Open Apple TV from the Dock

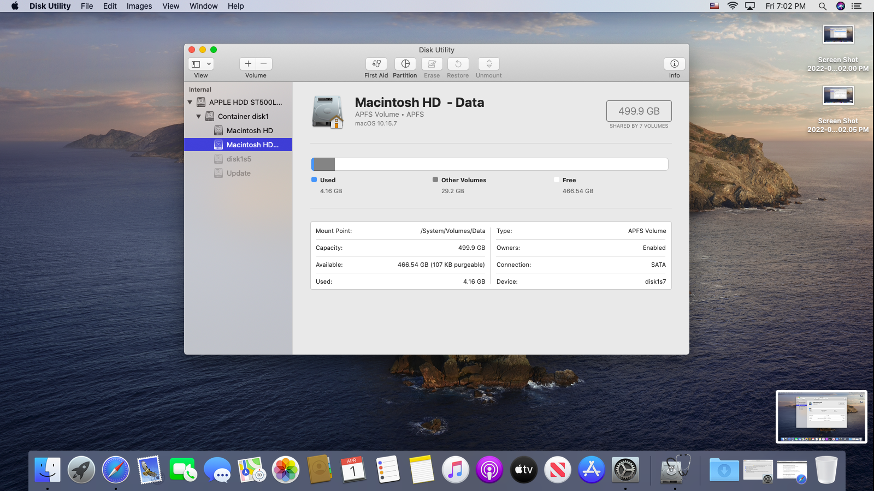(x=524, y=470)
